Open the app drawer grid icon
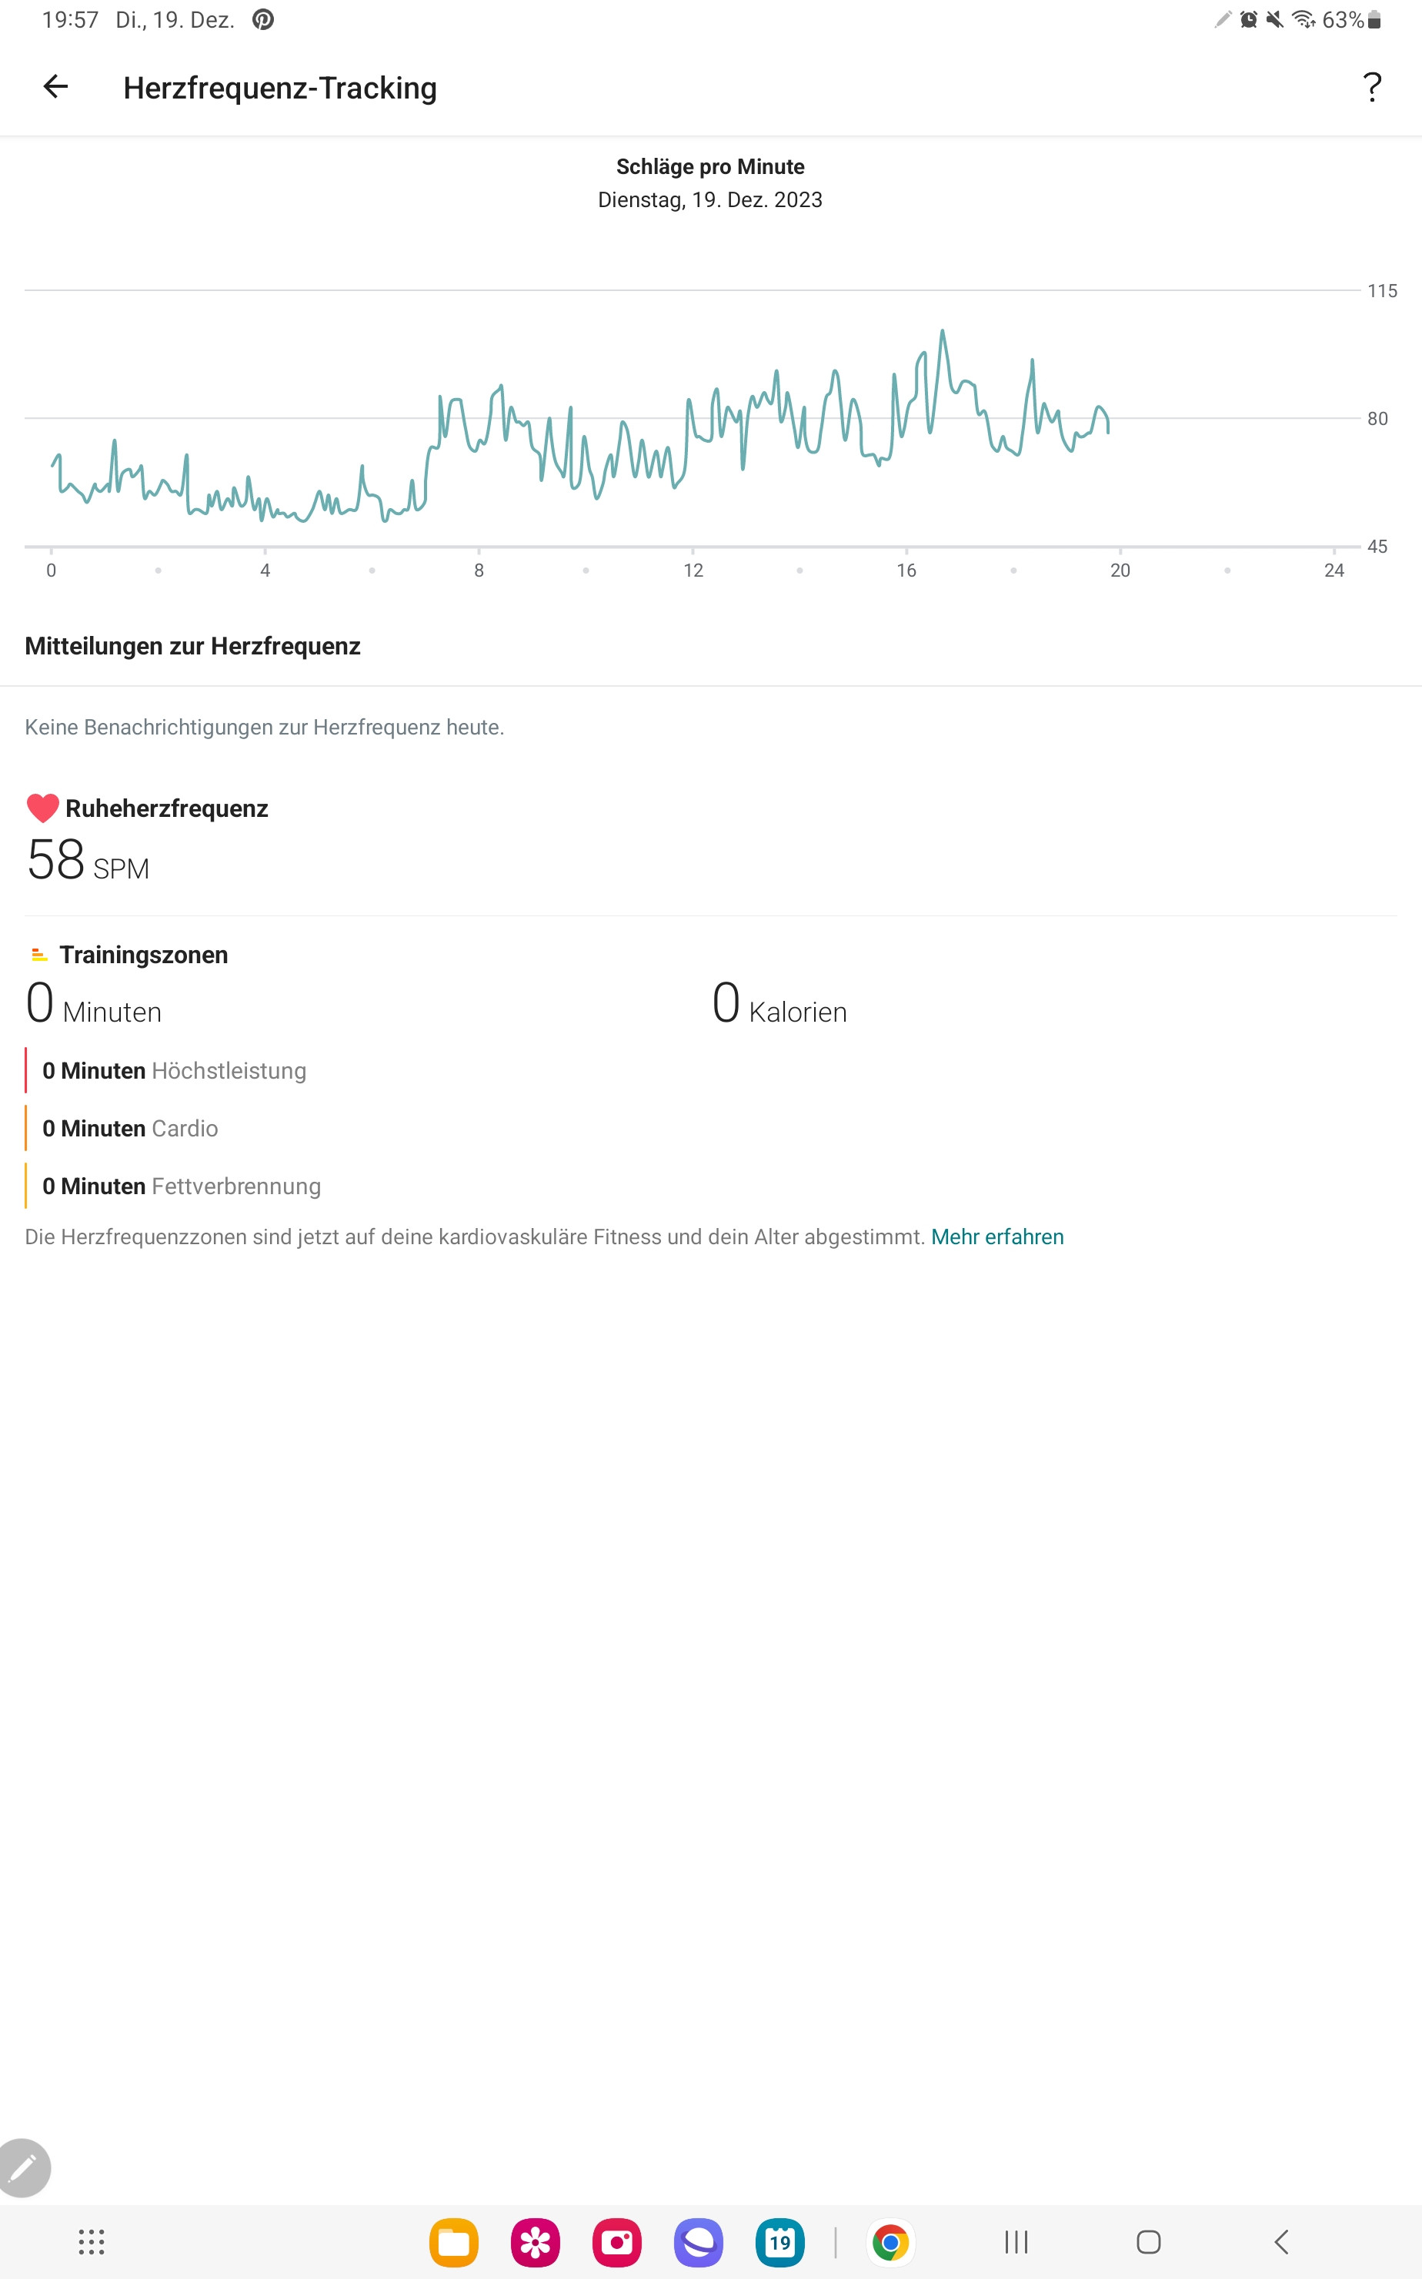Image resolution: width=1422 pixels, height=2279 pixels. tap(92, 2242)
